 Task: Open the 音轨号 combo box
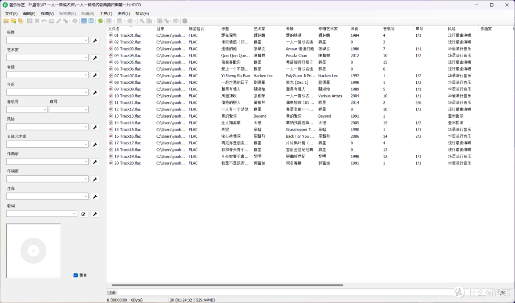tap(44, 110)
